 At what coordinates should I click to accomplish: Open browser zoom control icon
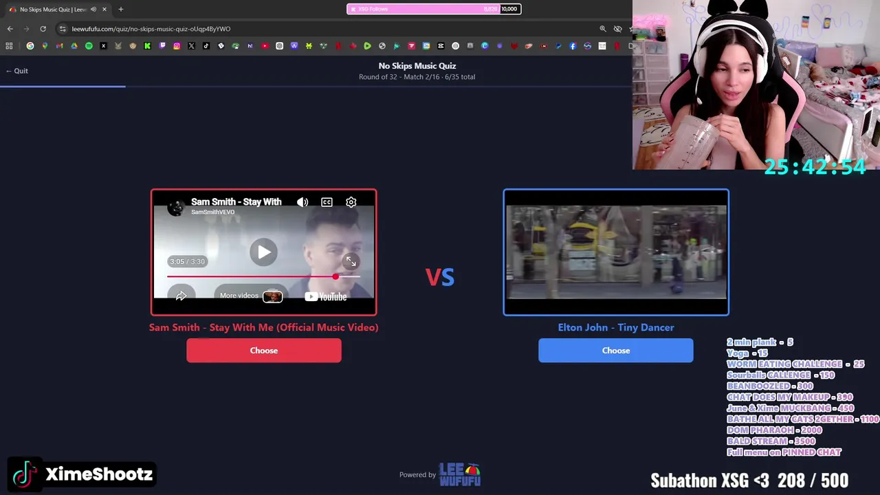(x=603, y=29)
